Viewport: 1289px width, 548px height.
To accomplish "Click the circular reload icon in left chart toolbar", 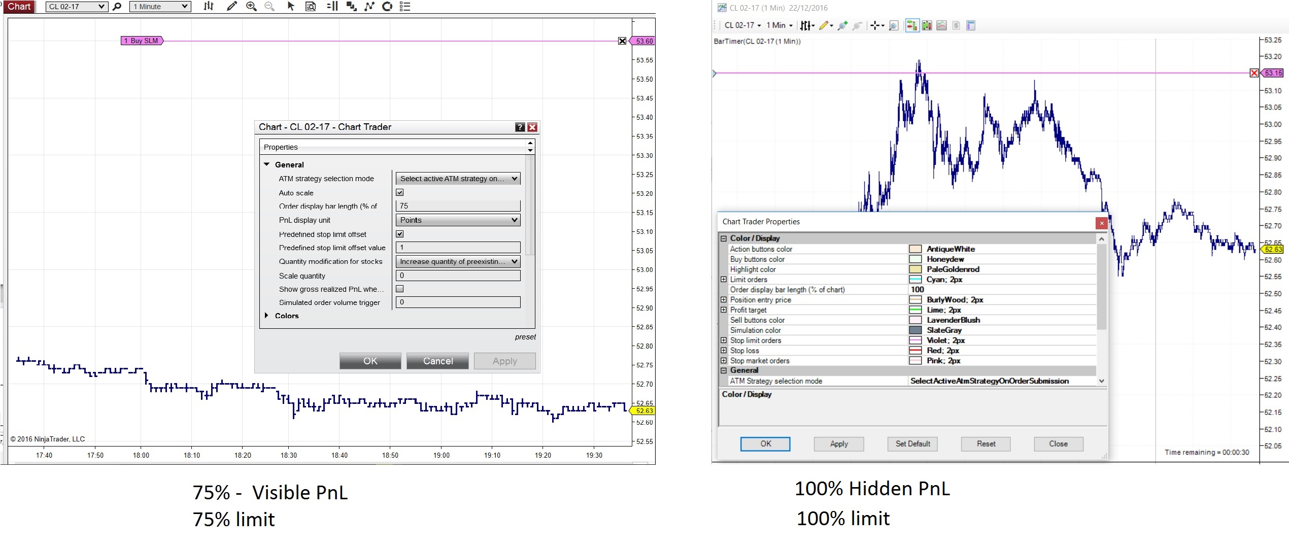I will click(x=387, y=7).
